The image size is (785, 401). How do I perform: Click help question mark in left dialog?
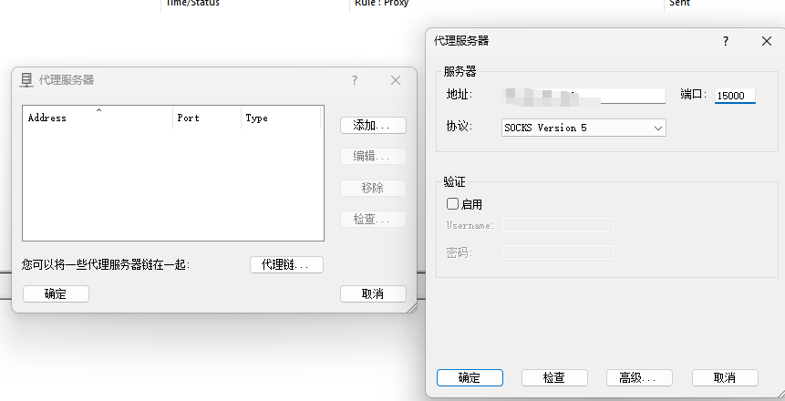(x=355, y=80)
